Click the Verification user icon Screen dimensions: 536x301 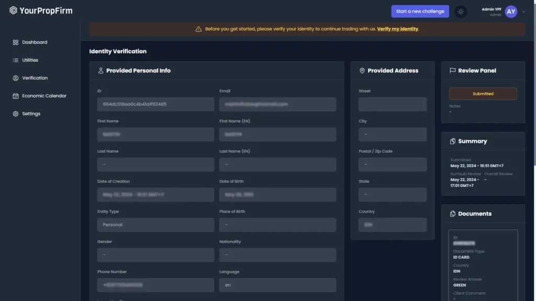(x=15, y=78)
